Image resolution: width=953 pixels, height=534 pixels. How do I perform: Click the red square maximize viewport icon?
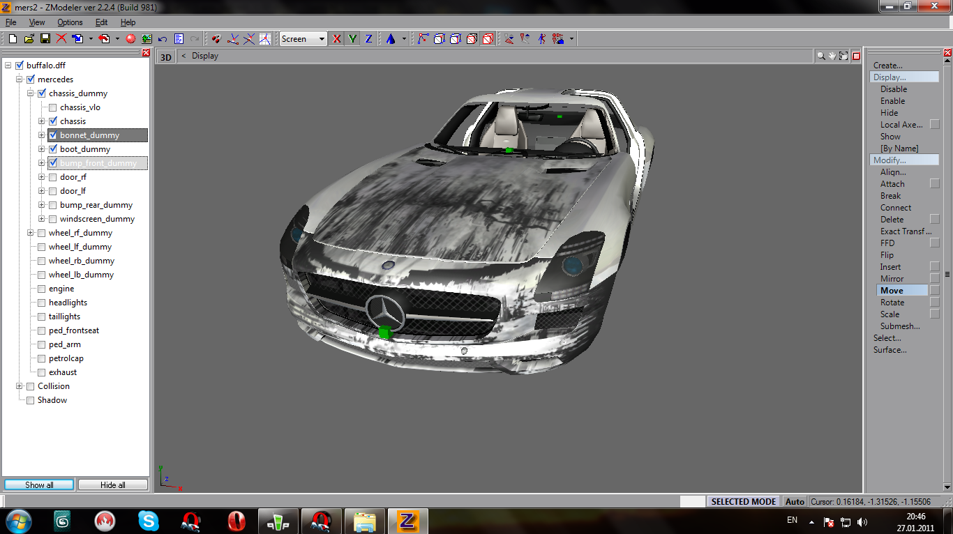coord(856,56)
